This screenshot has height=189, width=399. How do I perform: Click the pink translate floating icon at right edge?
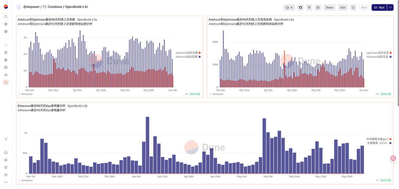393,158
